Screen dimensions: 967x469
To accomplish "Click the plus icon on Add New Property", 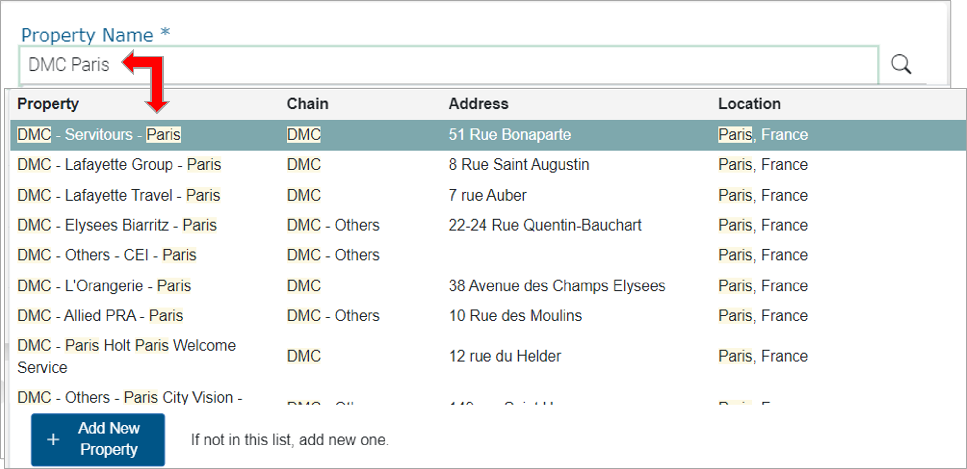I will (53, 439).
